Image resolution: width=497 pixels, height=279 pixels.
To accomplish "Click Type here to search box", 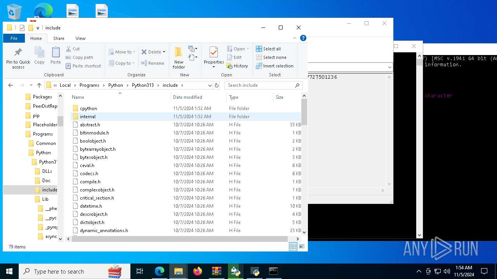I will click(x=75, y=271).
